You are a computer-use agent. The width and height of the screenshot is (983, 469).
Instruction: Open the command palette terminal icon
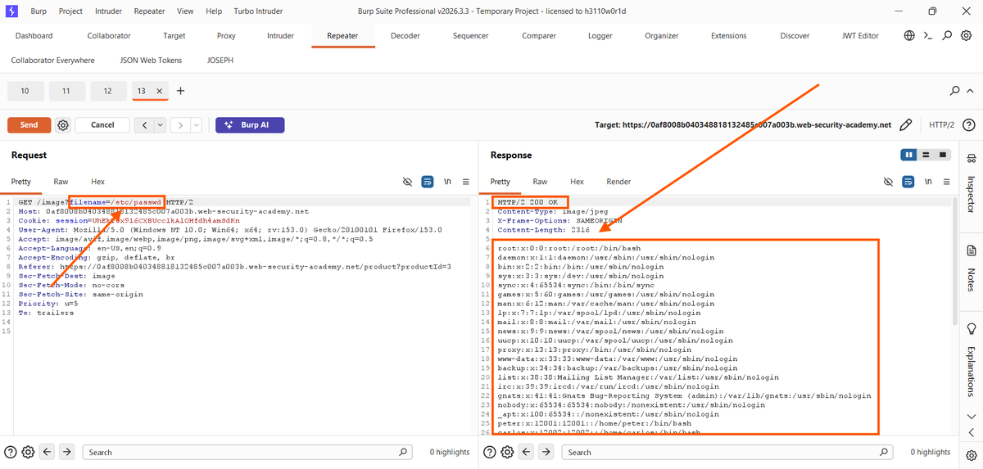928,36
